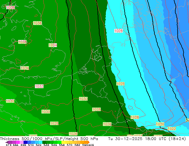Click the map title 'Thickness 500/1000 hPa/SLP/Height 500 hPa'
Viewport: 189px width, 146px height.
[49, 139]
